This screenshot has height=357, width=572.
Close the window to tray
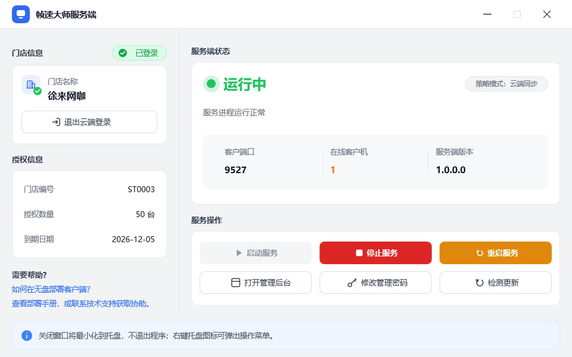(x=547, y=14)
